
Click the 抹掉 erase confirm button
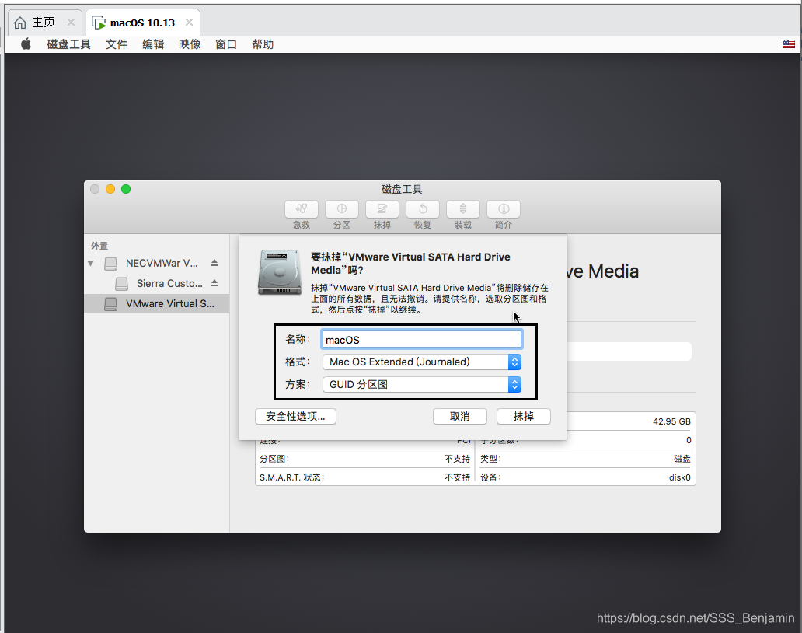pyautogui.click(x=523, y=417)
